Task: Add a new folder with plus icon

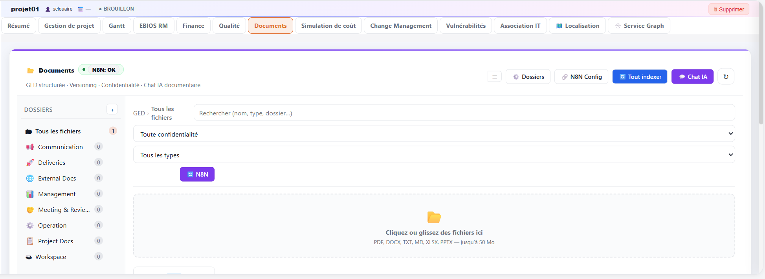Action: click(112, 110)
